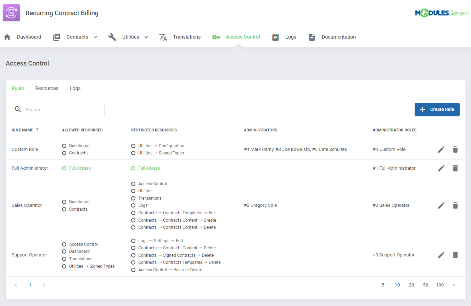Click the Logs clipboard icon

pos(275,37)
